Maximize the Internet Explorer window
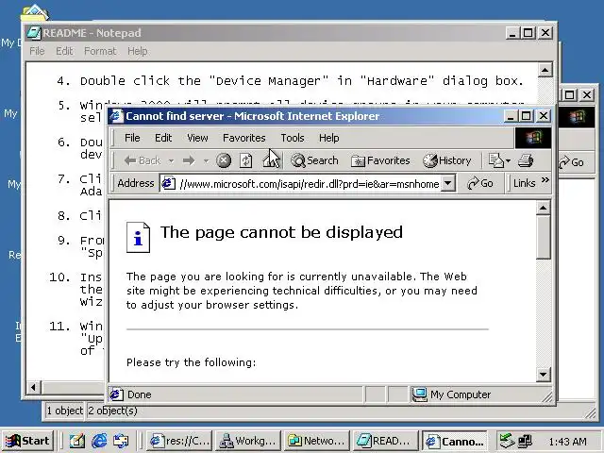Screen dimensions: 604x453 527,116
